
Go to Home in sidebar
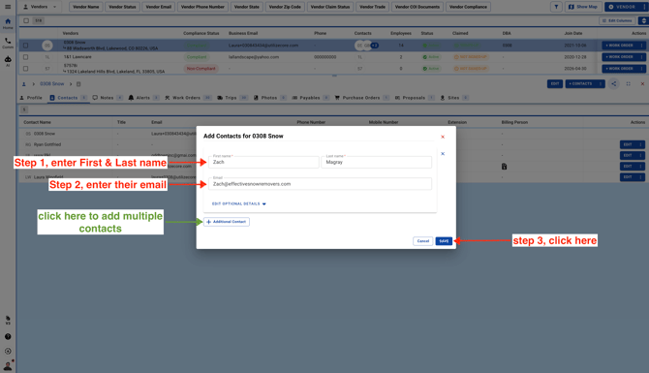8,23
